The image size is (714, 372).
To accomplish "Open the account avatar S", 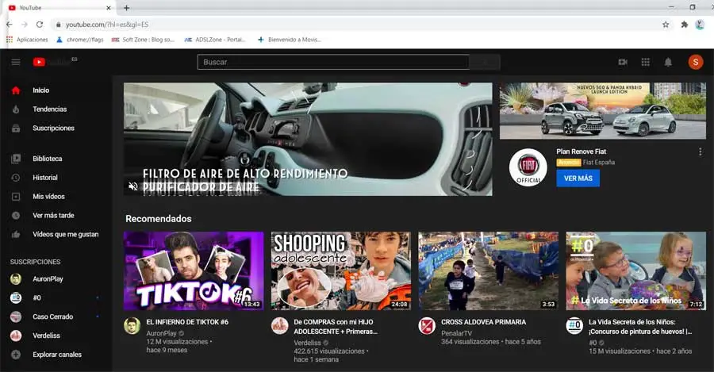I will [695, 62].
